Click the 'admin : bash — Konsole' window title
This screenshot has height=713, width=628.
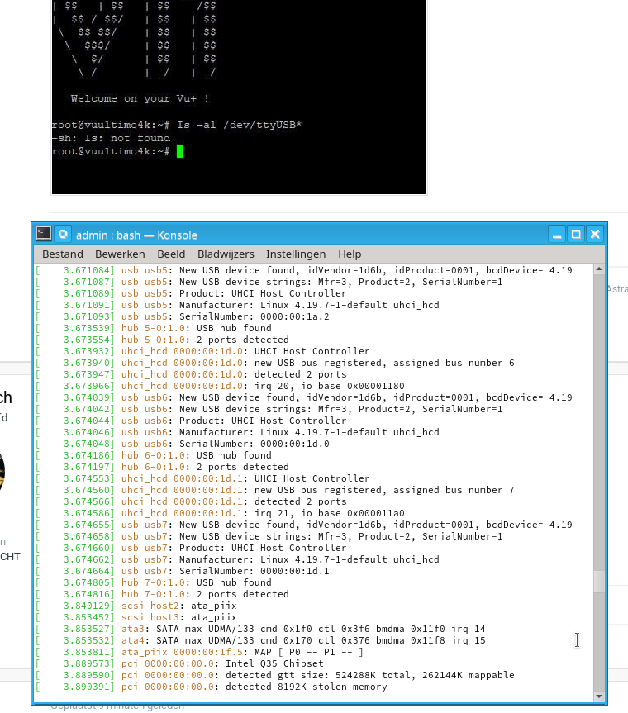[x=136, y=235]
